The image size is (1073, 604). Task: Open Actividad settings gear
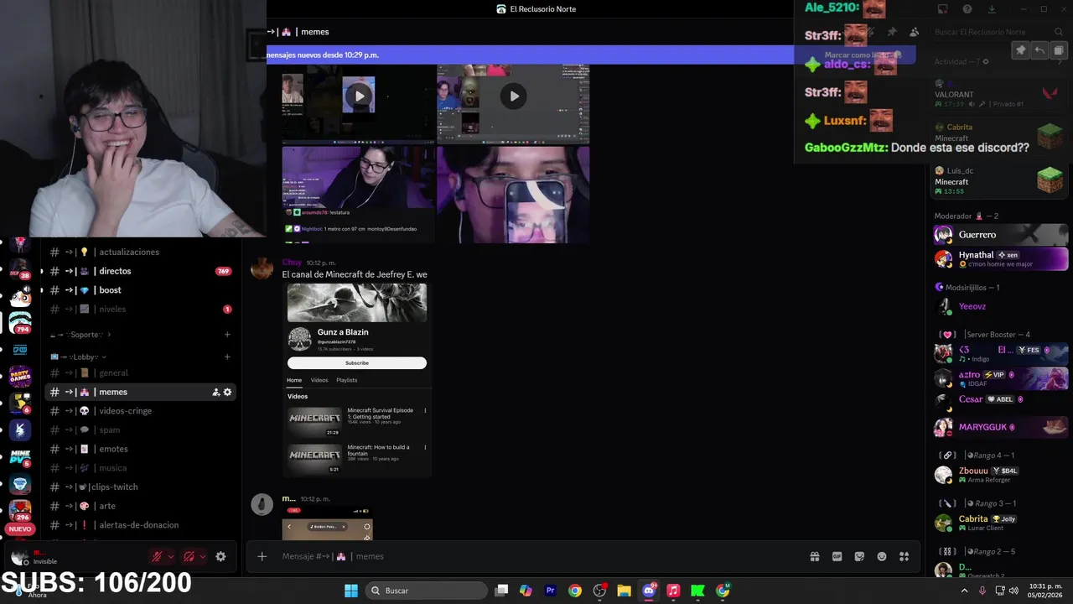[986, 61]
